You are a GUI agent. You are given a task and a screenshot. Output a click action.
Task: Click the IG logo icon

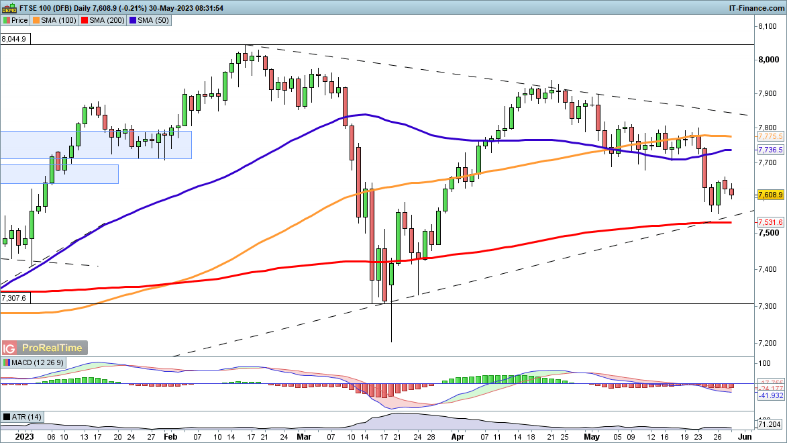[9, 348]
